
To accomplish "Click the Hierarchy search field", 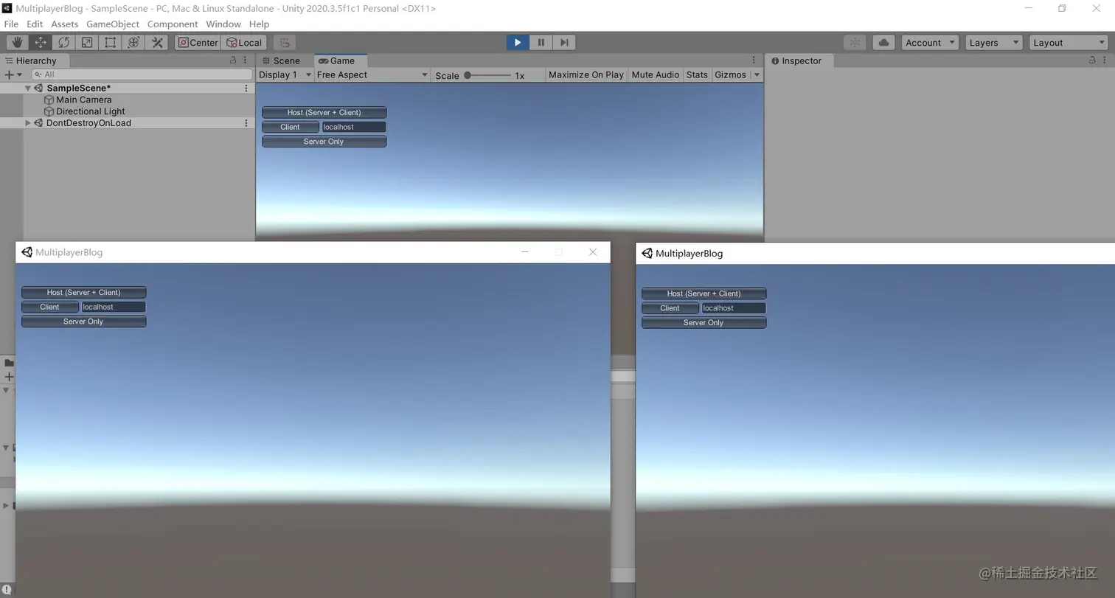I will [x=142, y=74].
